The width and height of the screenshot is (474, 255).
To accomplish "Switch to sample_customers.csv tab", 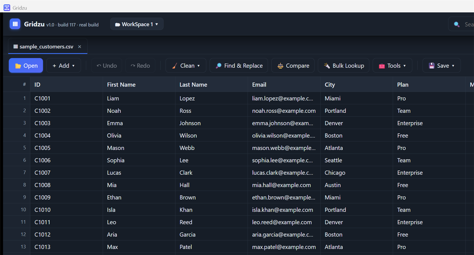I will pyautogui.click(x=44, y=46).
